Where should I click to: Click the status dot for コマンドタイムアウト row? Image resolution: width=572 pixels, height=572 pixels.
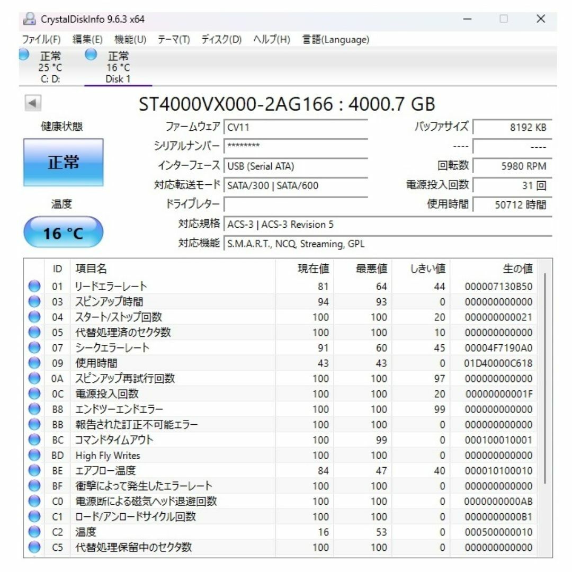point(34,440)
